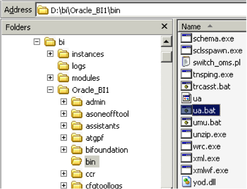Click the address bar path field
247x189 pixels.
click(141, 10)
